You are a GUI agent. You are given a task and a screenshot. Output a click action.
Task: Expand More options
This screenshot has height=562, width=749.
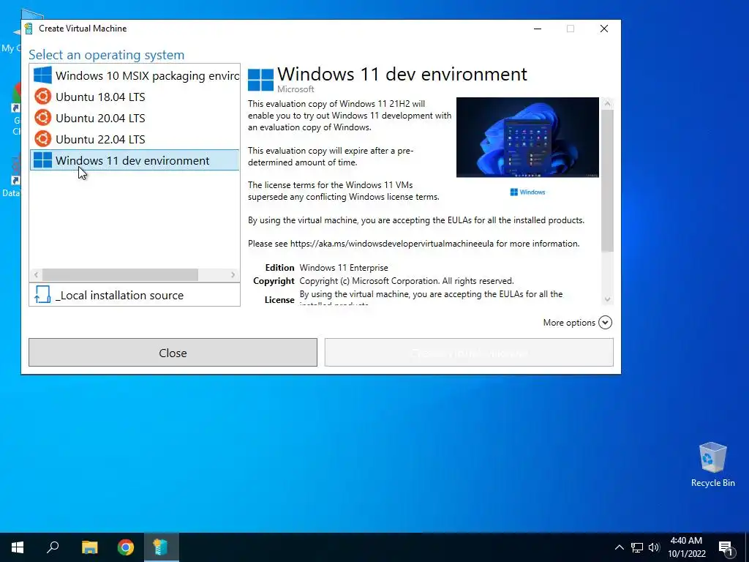(578, 323)
